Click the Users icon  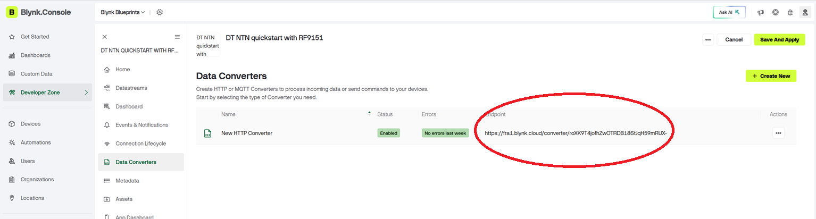[12, 161]
